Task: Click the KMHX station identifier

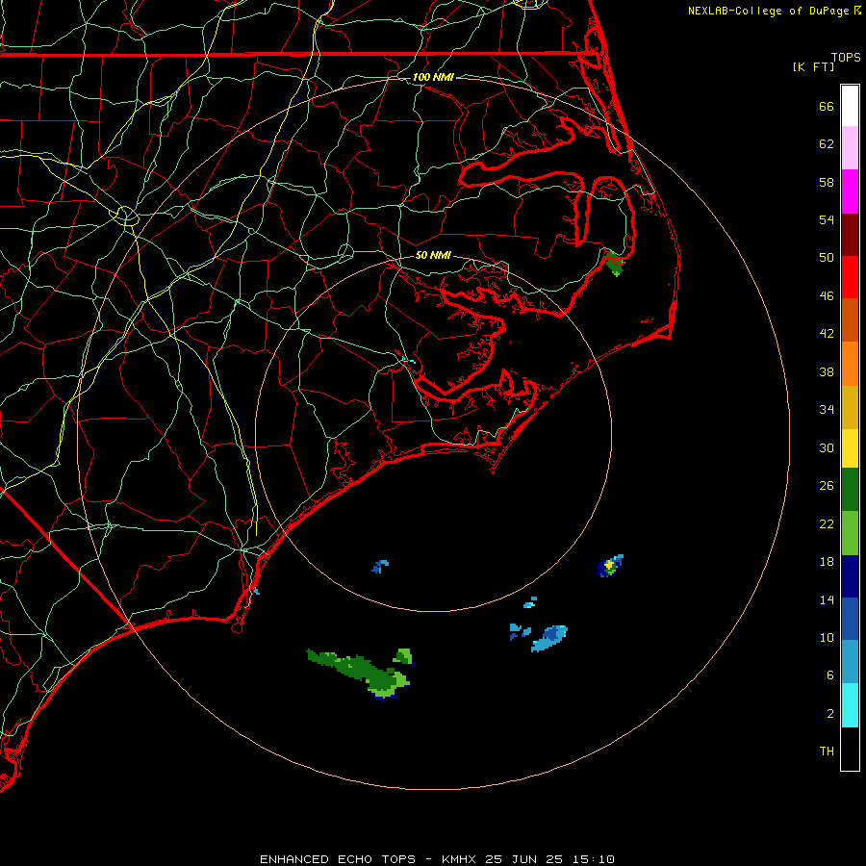Action: pos(460,859)
